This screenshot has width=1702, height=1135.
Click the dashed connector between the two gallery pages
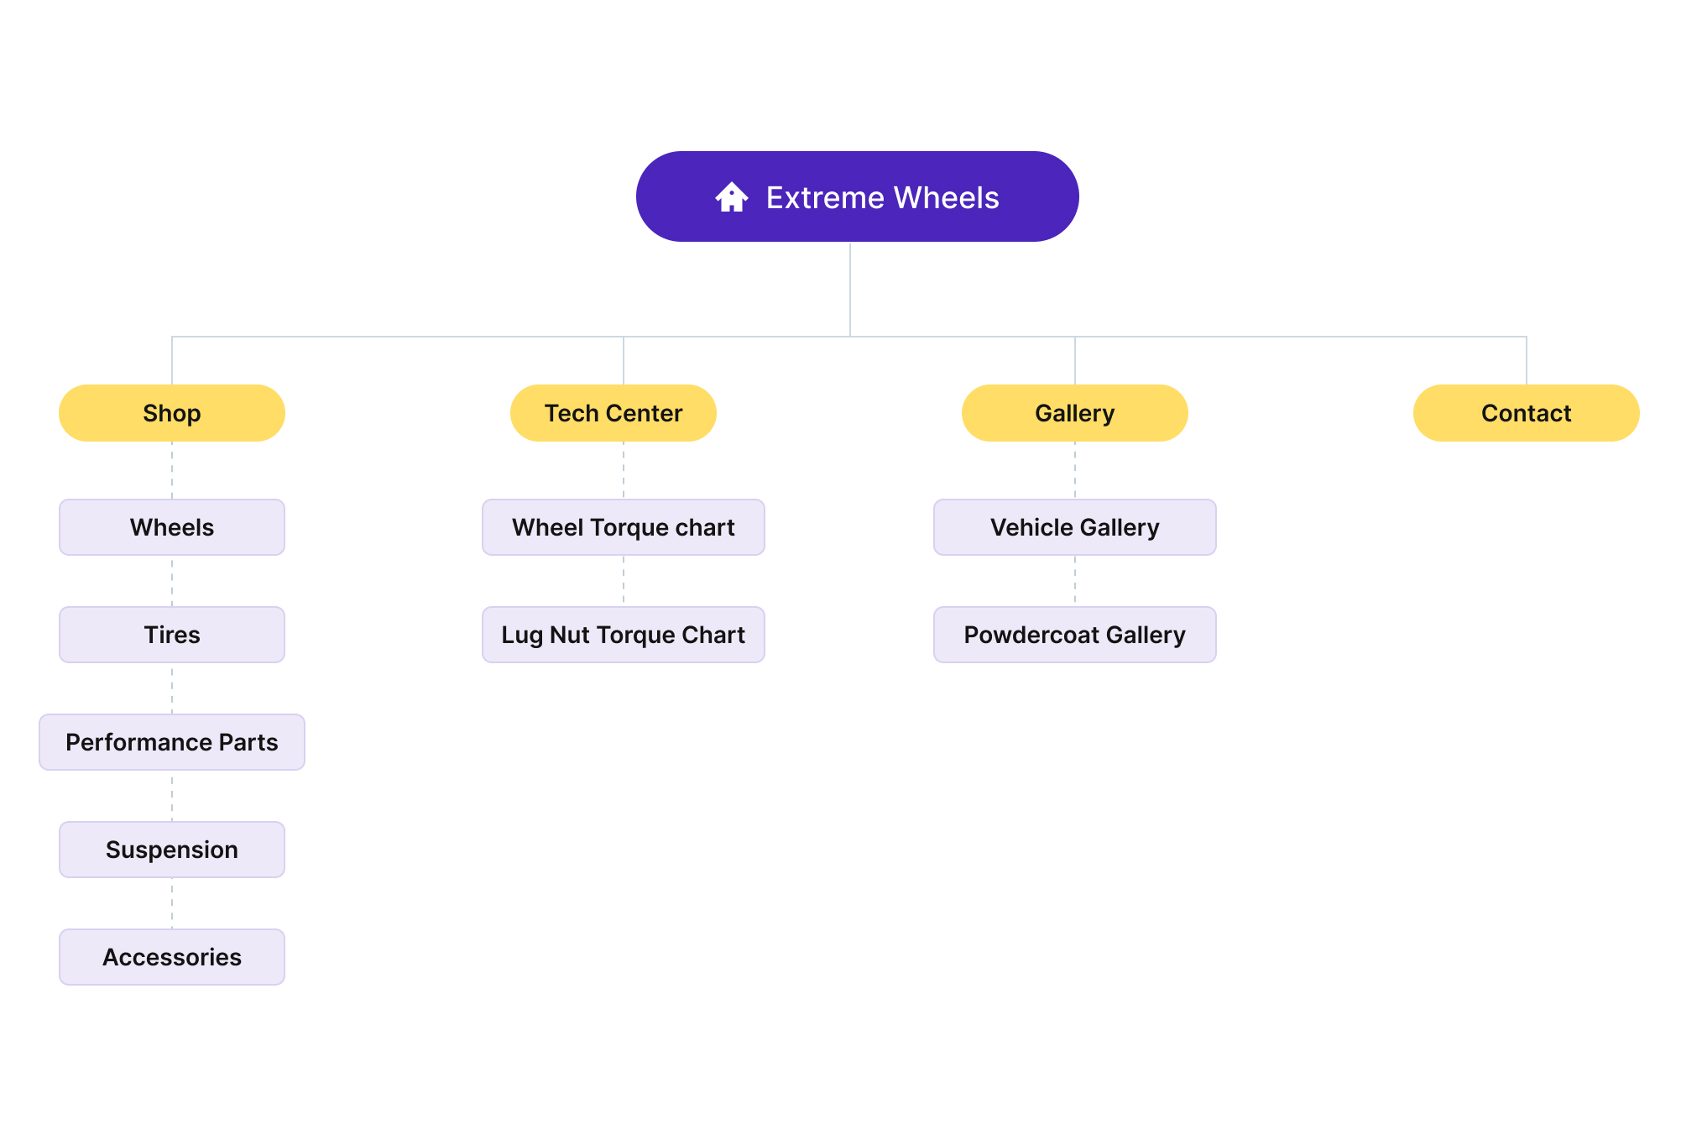point(1075,581)
